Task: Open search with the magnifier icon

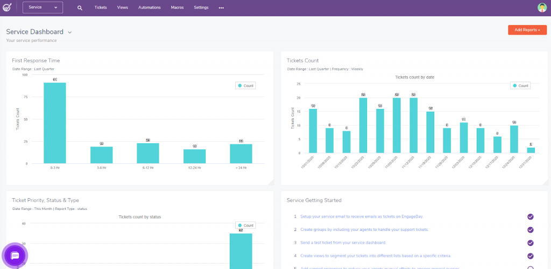Action: click(80, 8)
